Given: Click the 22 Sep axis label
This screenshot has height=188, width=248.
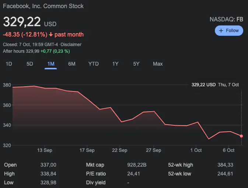Looking at the screenshot, I should 119,150.
